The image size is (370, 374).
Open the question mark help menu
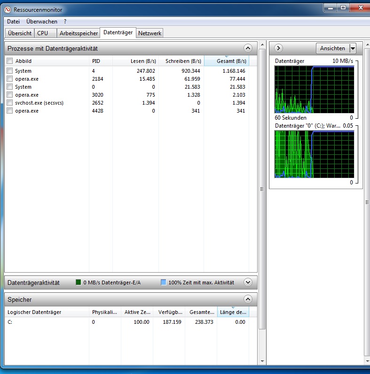[65, 22]
